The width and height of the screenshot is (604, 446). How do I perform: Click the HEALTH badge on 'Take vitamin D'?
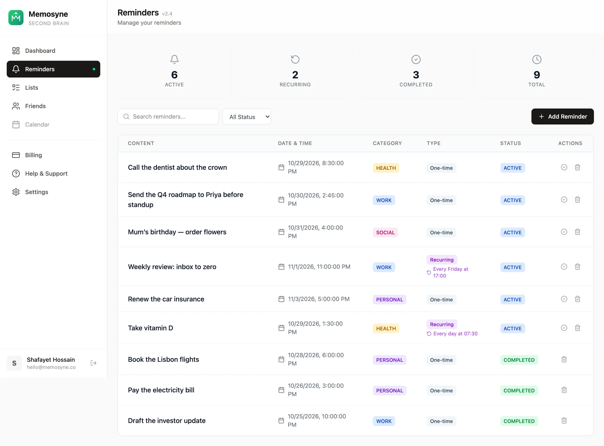(x=386, y=329)
